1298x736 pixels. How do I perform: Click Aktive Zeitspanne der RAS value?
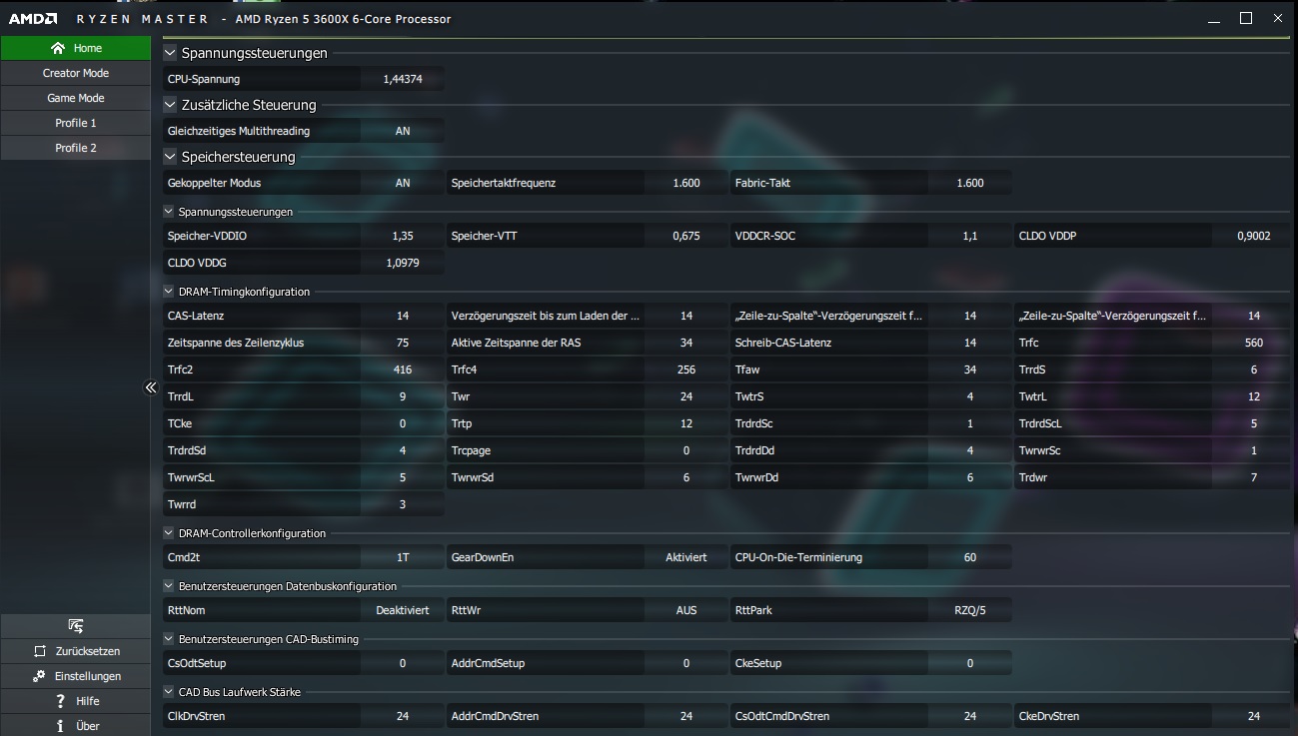coord(686,343)
